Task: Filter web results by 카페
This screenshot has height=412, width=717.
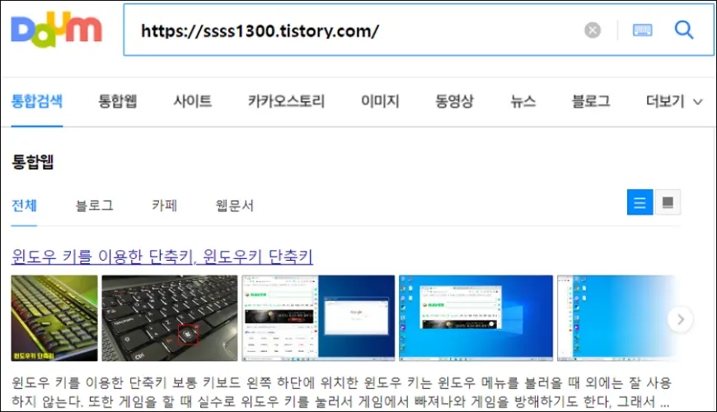Action: click(164, 206)
